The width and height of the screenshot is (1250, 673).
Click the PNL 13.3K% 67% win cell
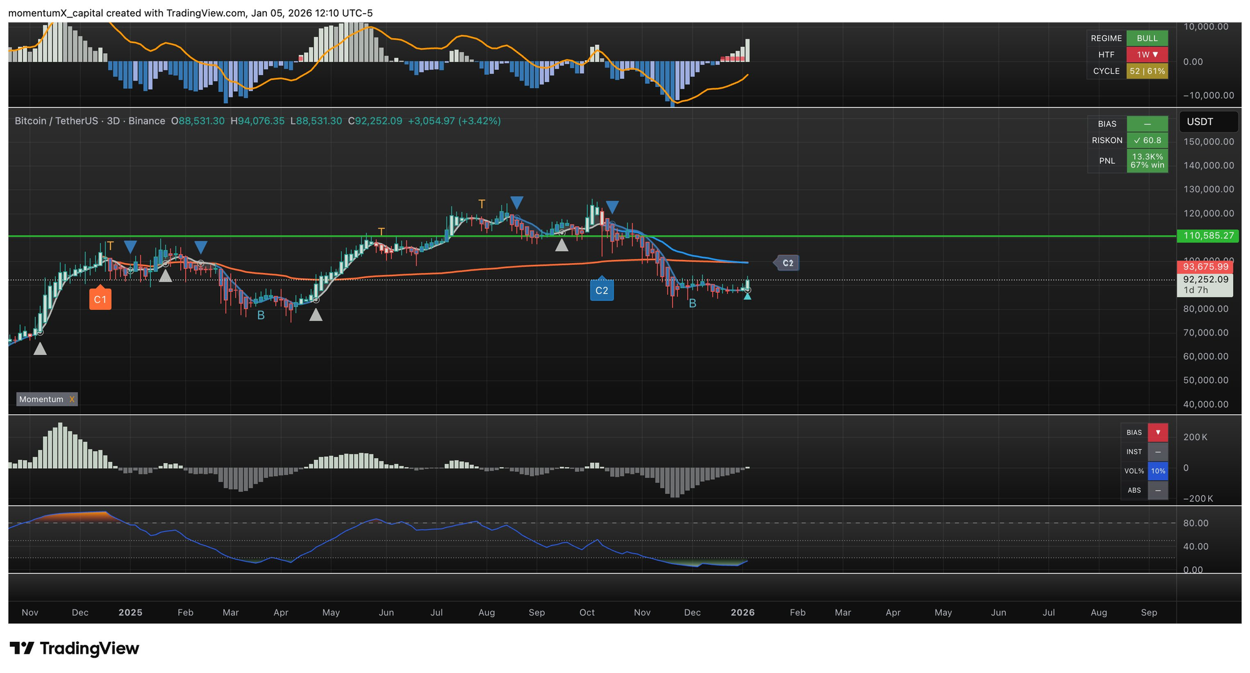(1147, 161)
